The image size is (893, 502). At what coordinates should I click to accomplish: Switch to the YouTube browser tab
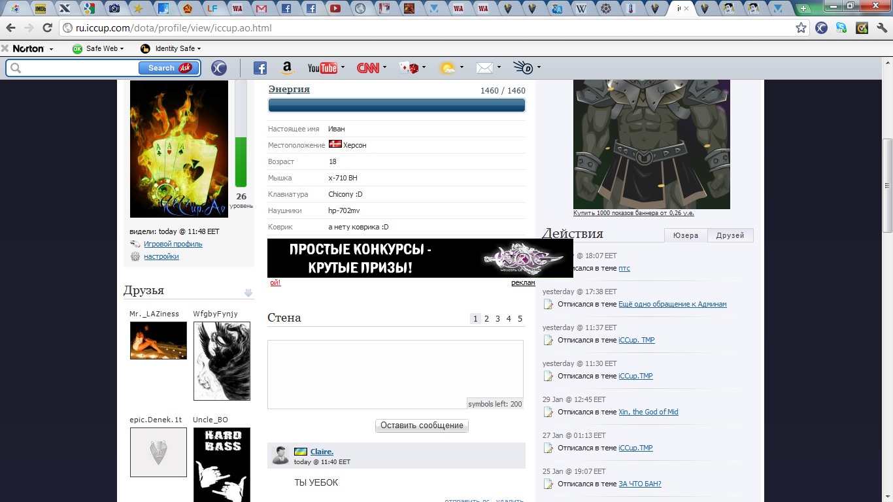(335, 8)
